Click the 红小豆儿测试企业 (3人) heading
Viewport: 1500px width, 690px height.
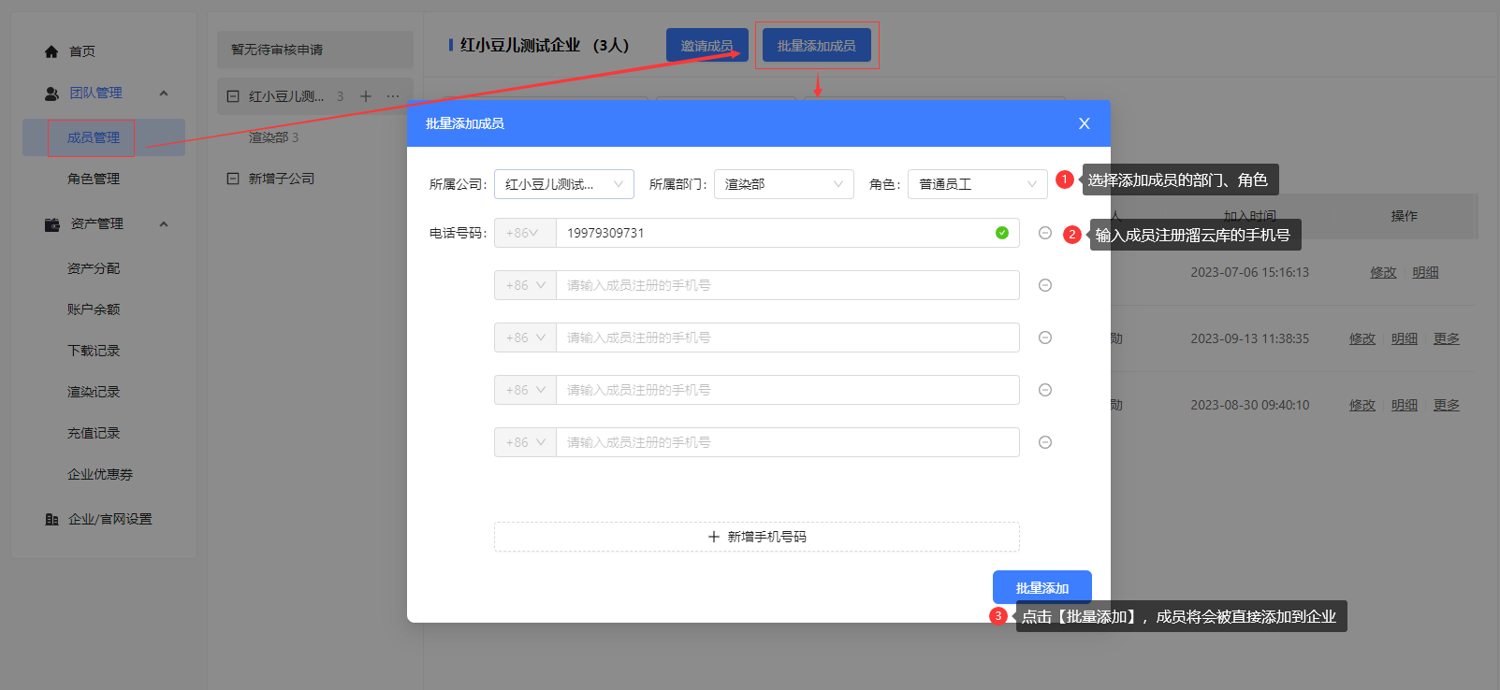click(x=545, y=45)
